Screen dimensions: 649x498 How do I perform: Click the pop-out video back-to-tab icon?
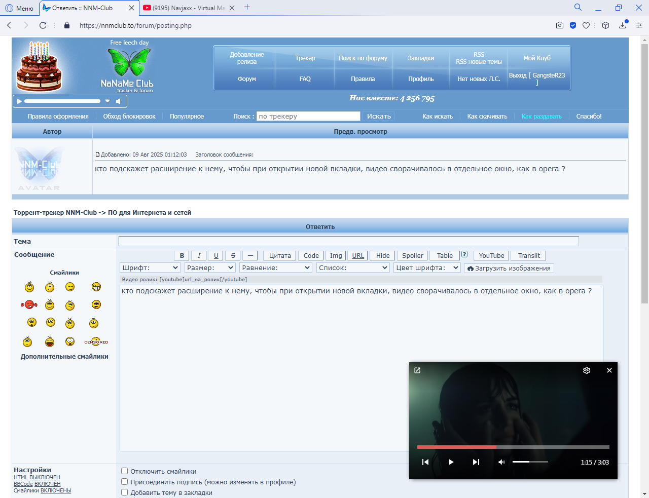(417, 370)
